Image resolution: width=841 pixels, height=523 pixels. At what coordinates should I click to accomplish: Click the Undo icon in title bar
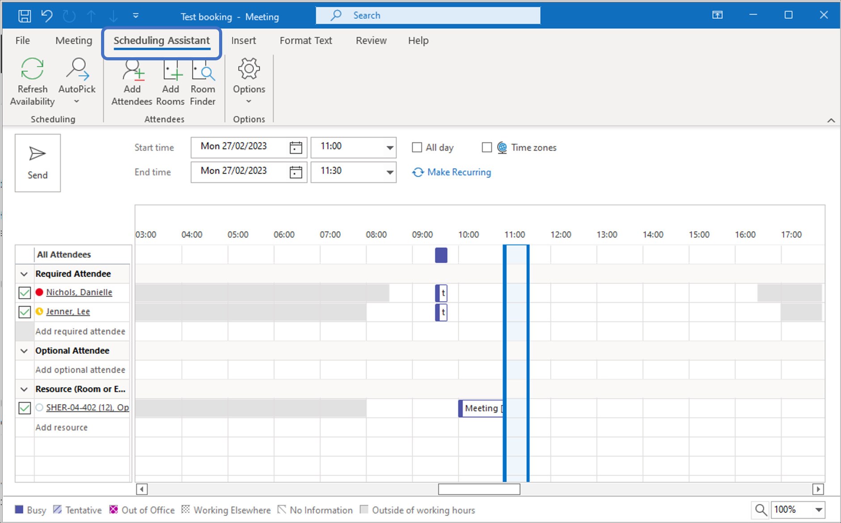[47, 16]
